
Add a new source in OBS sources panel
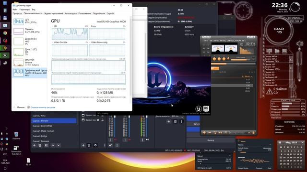[x=83, y=145]
